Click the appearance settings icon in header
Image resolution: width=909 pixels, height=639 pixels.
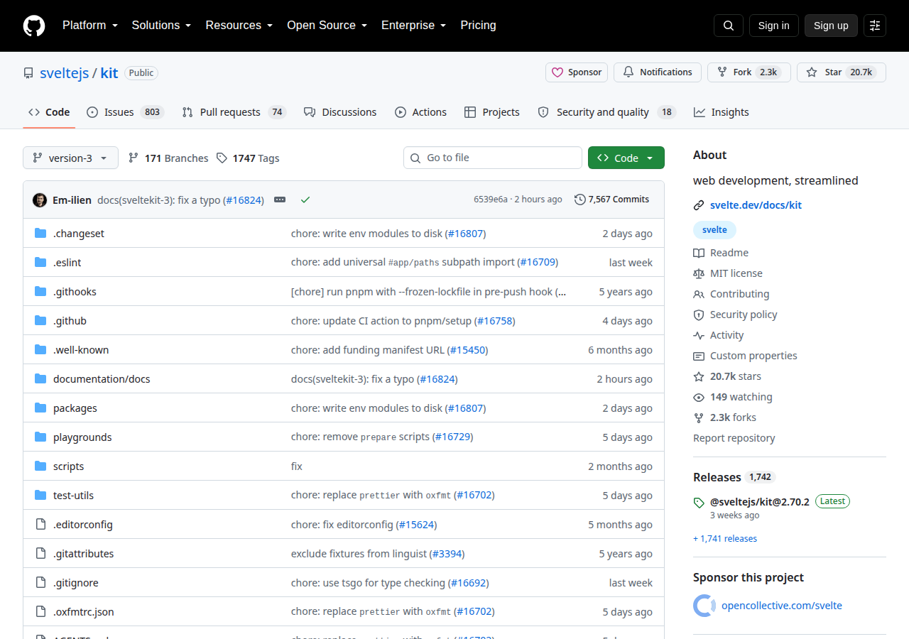pos(875,26)
